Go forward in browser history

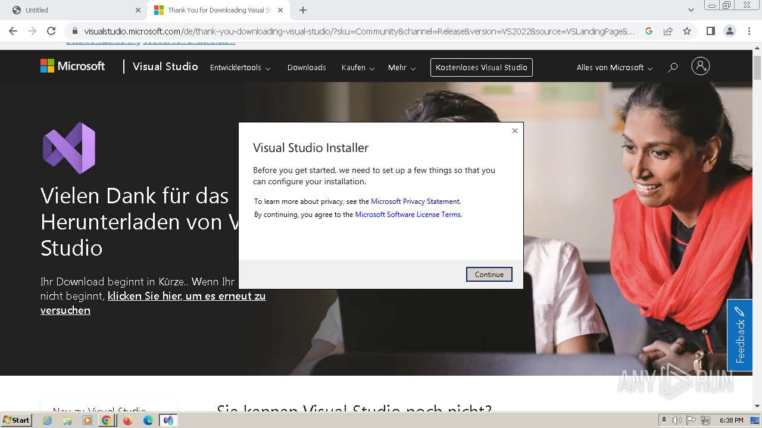tap(32, 31)
